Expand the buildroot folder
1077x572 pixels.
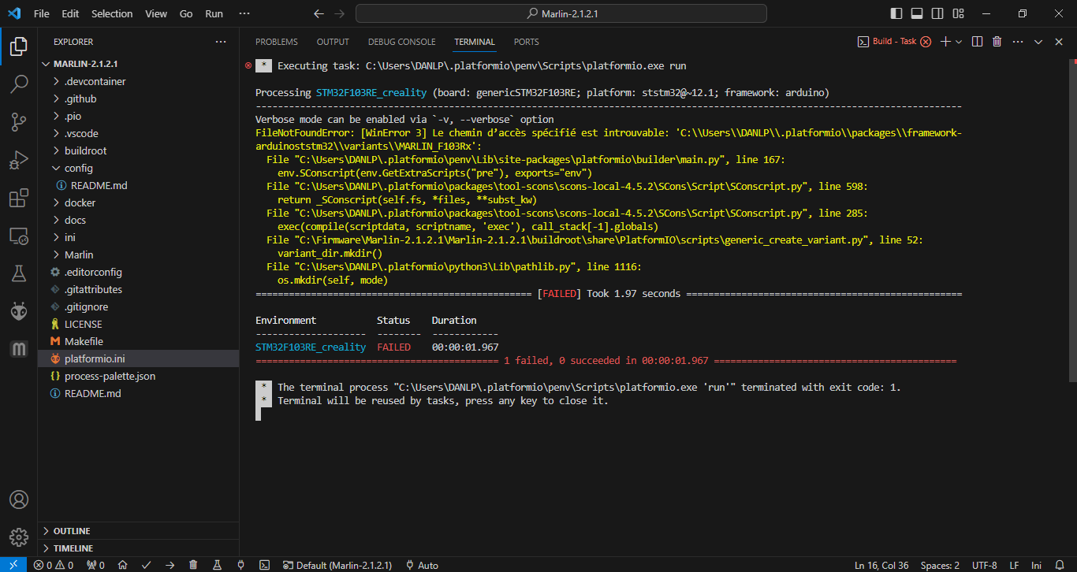pos(138,150)
